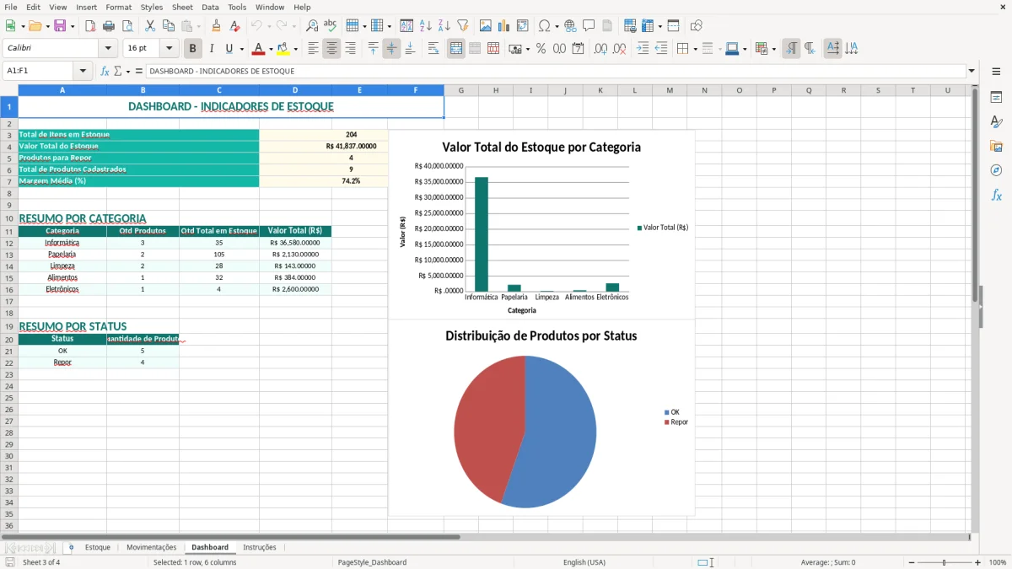The image size is (1012, 569).
Task: Click the AutoFilter funnel icon
Action: [462, 26]
